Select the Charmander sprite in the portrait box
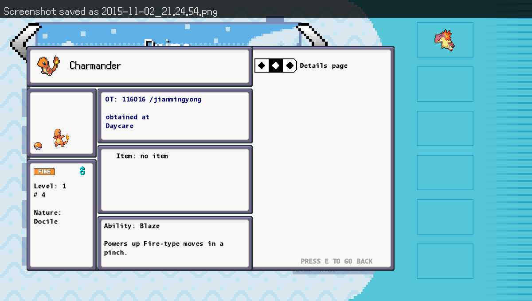The width and height of the screenshot is (532, 301). (61, 138)
